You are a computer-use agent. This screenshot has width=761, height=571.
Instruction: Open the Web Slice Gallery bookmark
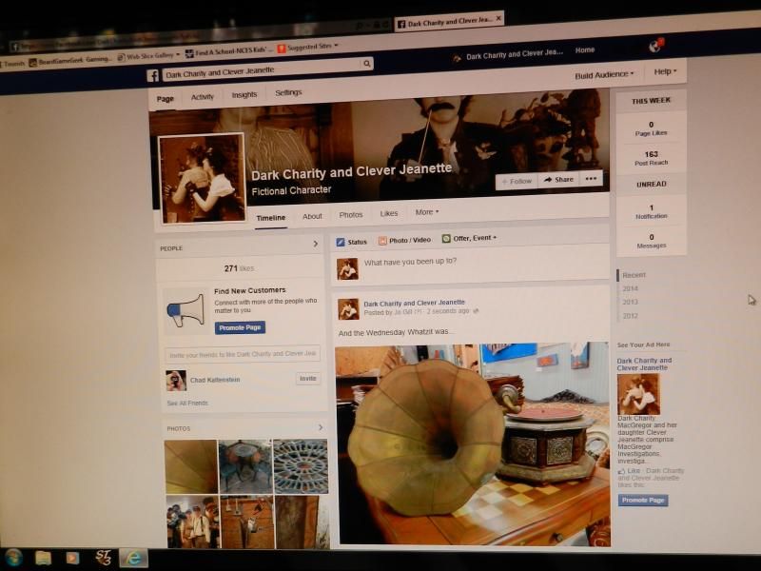point(148,56)
